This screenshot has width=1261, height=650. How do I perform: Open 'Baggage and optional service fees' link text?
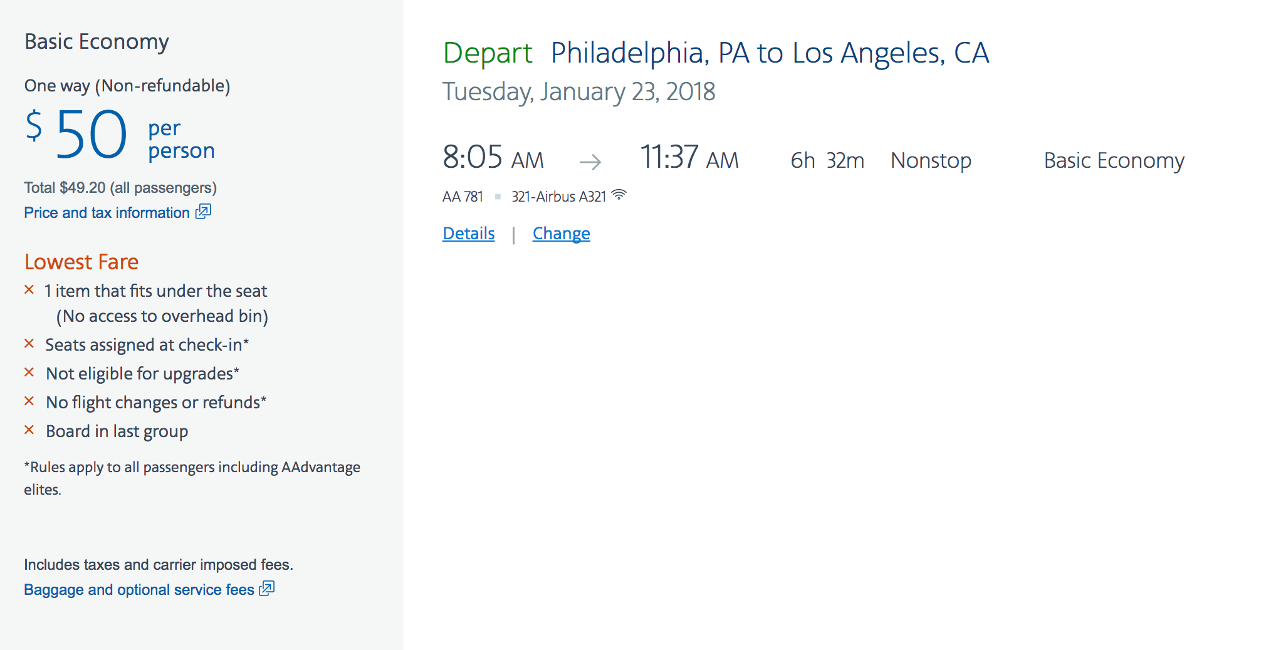(139, 590)
